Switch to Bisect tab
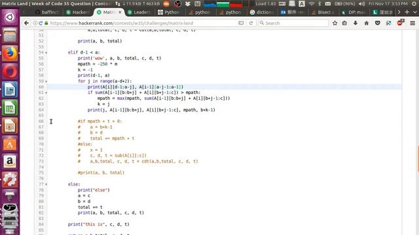The height and width of the screenshot is (235, 419). click(323, 12)
